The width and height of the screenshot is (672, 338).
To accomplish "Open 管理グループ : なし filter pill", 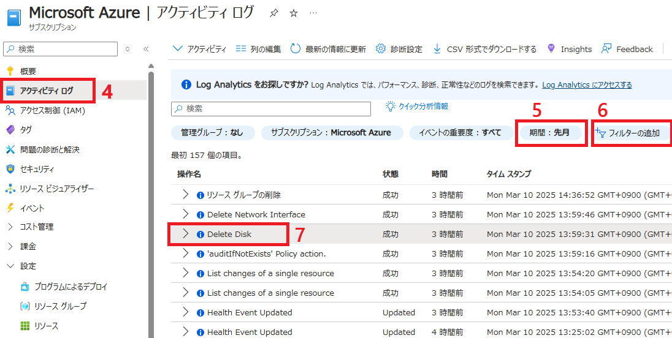I will click(213, 133).
